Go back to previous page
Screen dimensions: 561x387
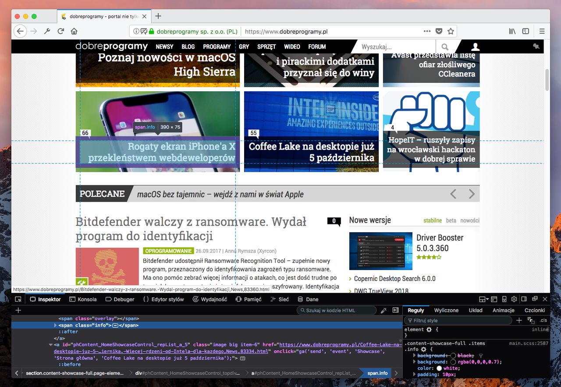(x=20, y=31)
